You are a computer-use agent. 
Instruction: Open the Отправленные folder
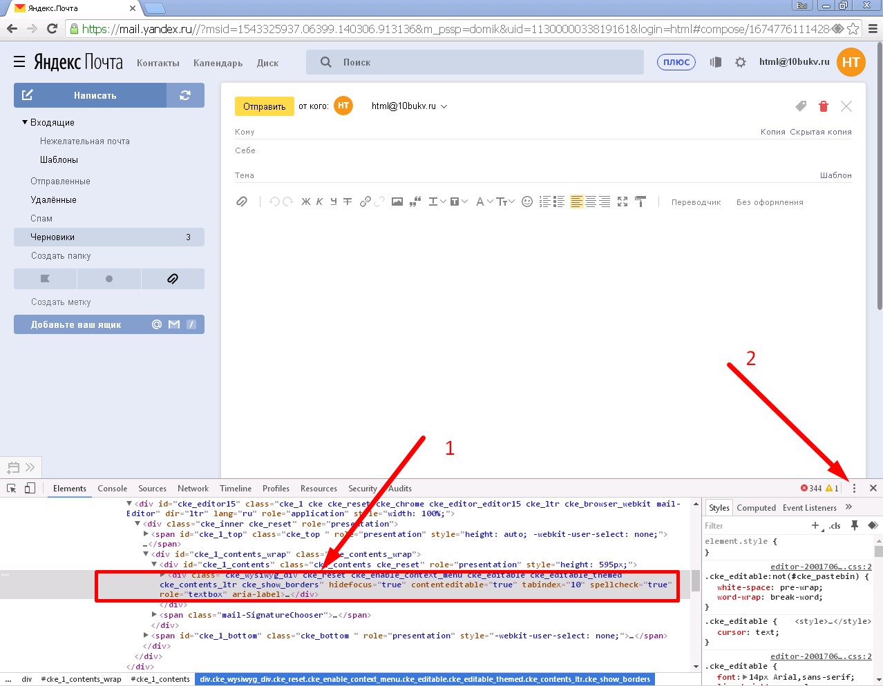61,181
